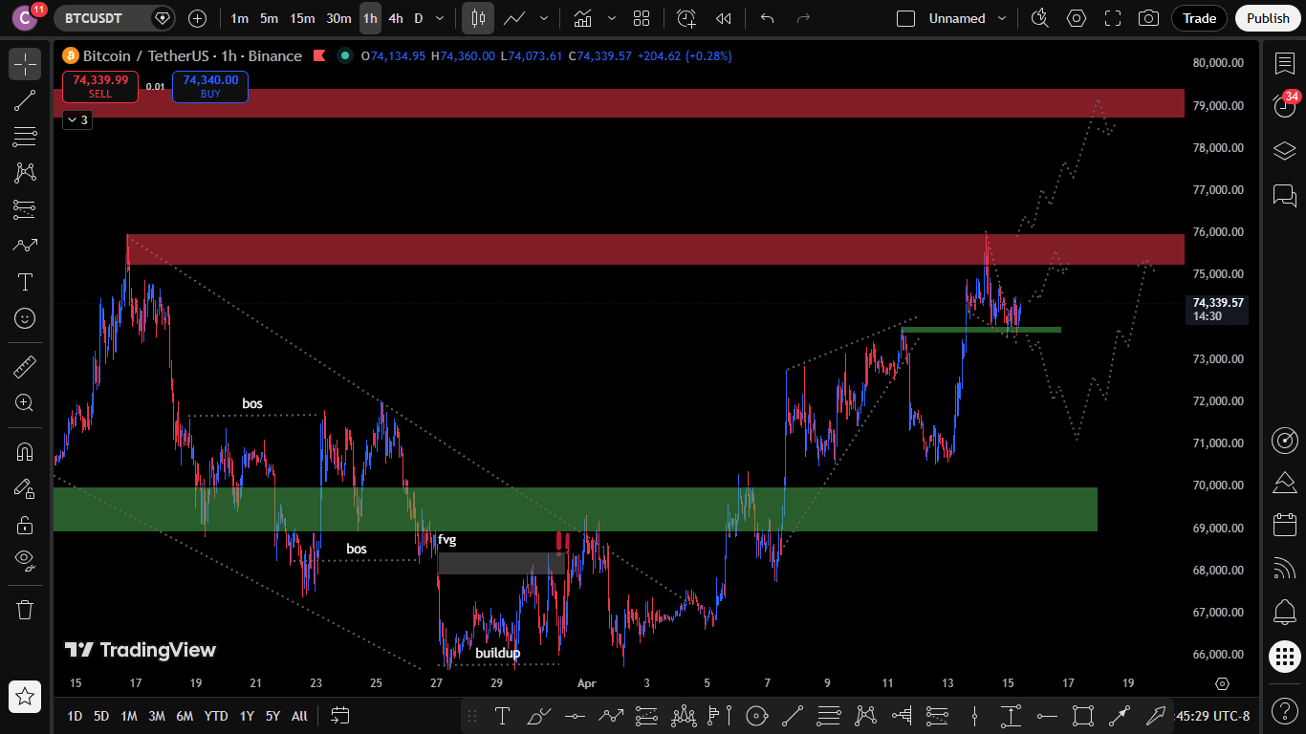The width and height of the screenshot is (1306, 734).
Task: Open object tree layers panel
Action: point(1284,151)
